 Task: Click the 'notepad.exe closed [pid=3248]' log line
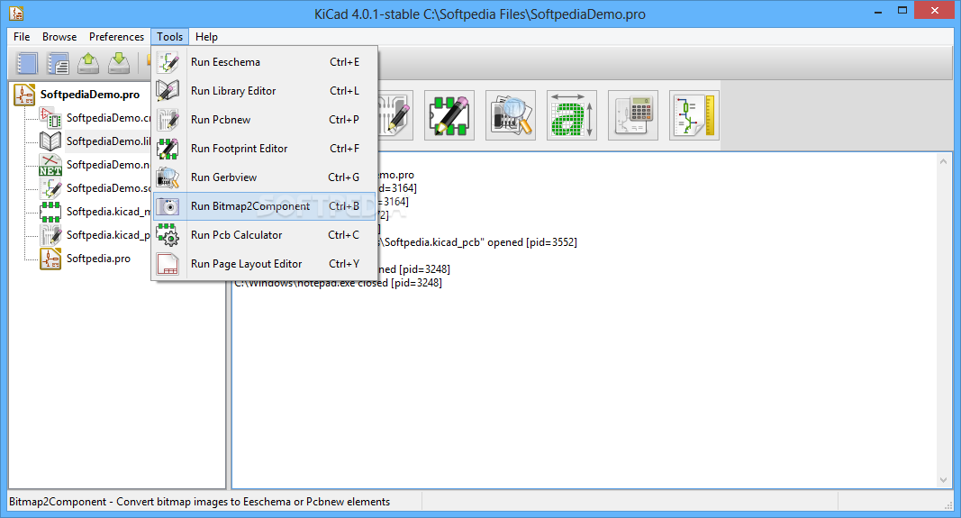click(339, 283)
